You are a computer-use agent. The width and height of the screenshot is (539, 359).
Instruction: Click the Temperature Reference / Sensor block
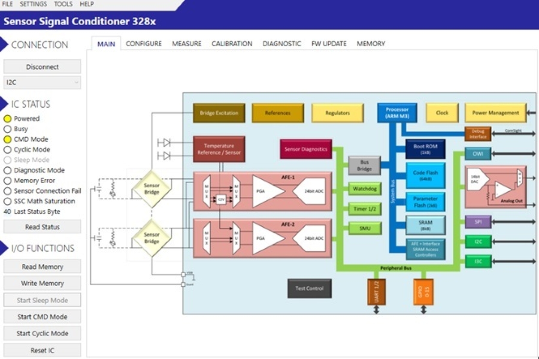(x=219, y=149)
